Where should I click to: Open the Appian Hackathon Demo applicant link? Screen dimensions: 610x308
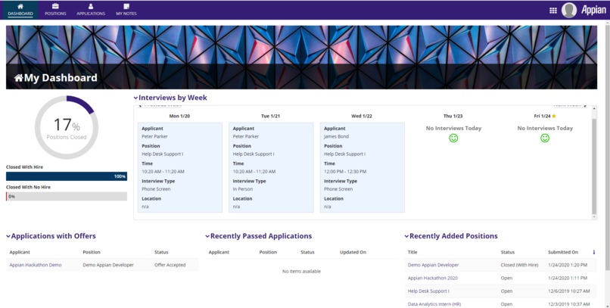coord(36,265)
